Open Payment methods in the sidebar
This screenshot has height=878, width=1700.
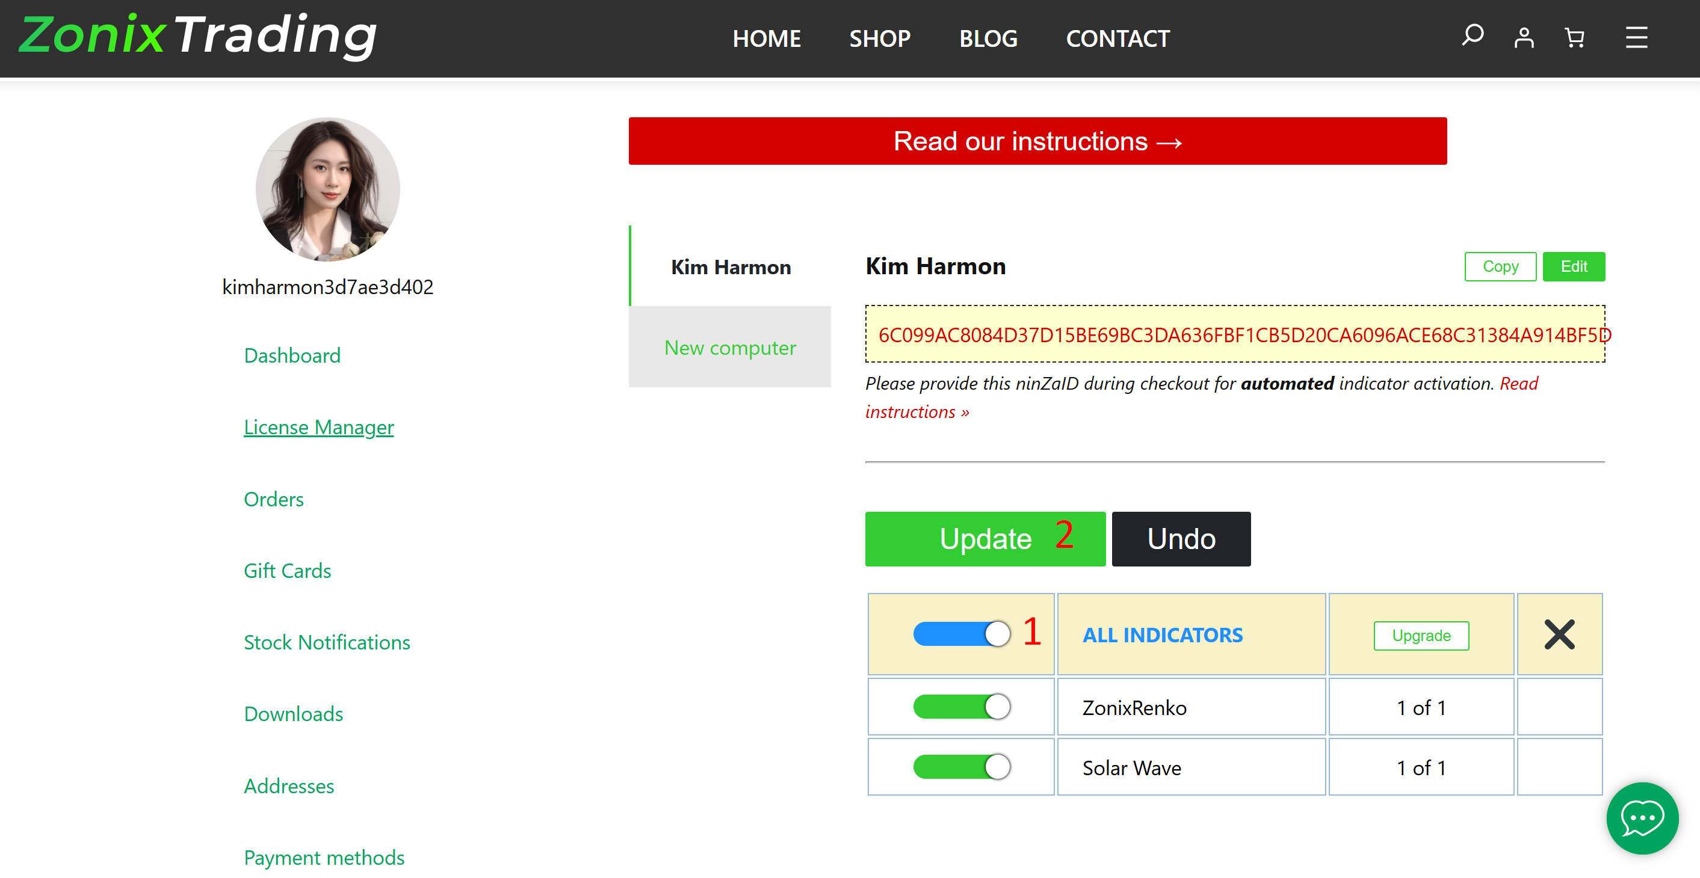coord(324,857)
